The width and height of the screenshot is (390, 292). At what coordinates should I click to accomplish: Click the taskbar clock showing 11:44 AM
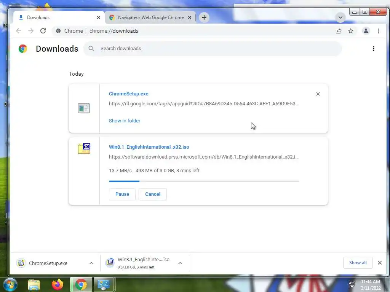(x=371, y=285)
